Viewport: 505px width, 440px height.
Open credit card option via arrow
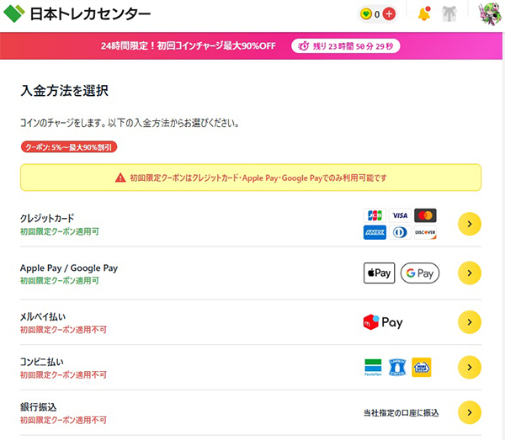tap(470, 224)
